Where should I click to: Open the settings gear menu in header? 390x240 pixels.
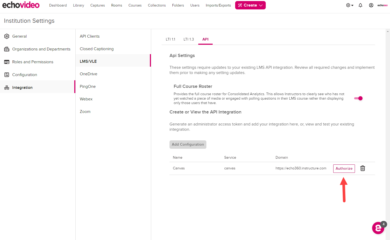(349, 5)
